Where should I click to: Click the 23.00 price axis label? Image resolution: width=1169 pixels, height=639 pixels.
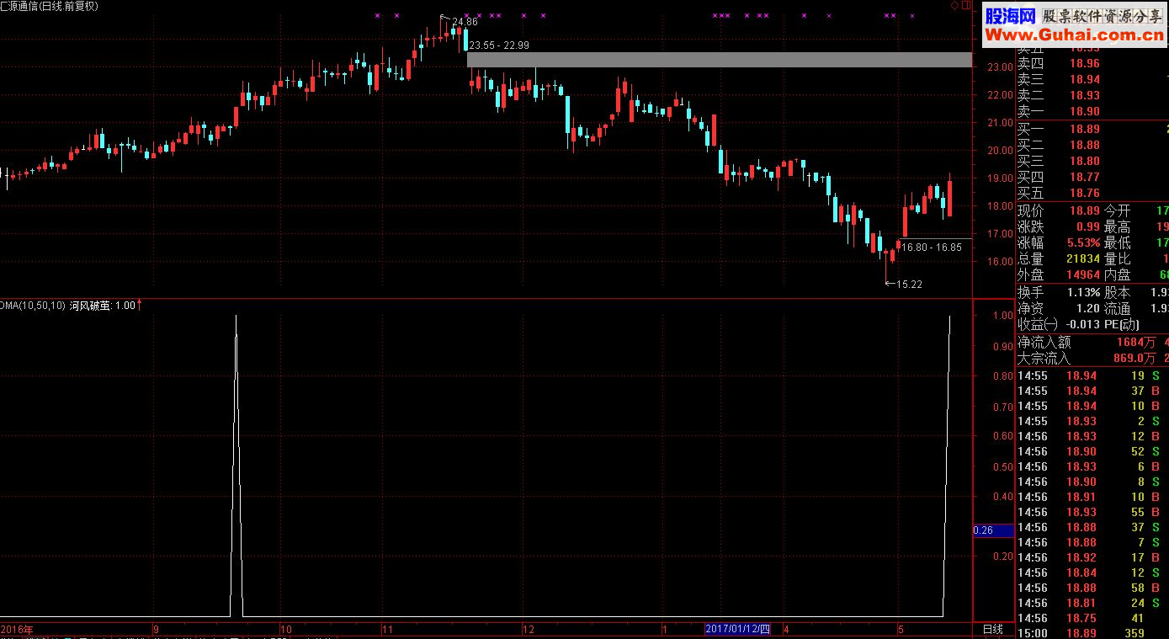point(1000,67)
